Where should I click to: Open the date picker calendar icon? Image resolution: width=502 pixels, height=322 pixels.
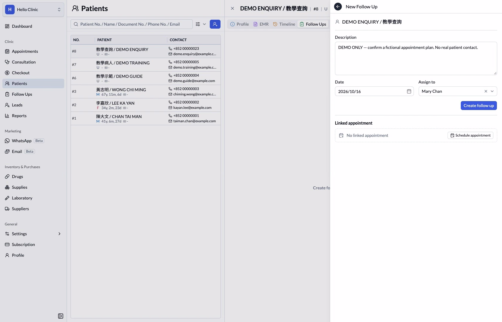click(x=409, y=91)
